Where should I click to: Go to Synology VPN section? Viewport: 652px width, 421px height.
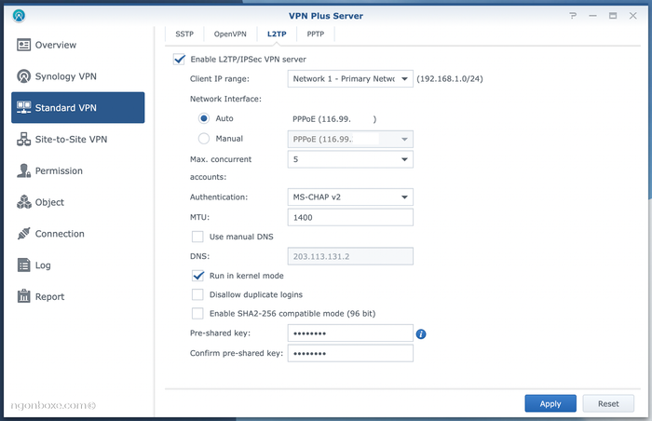coord(77,76)
